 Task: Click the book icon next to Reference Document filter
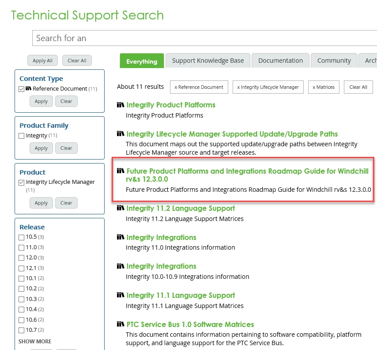click(x=28, y=88)
